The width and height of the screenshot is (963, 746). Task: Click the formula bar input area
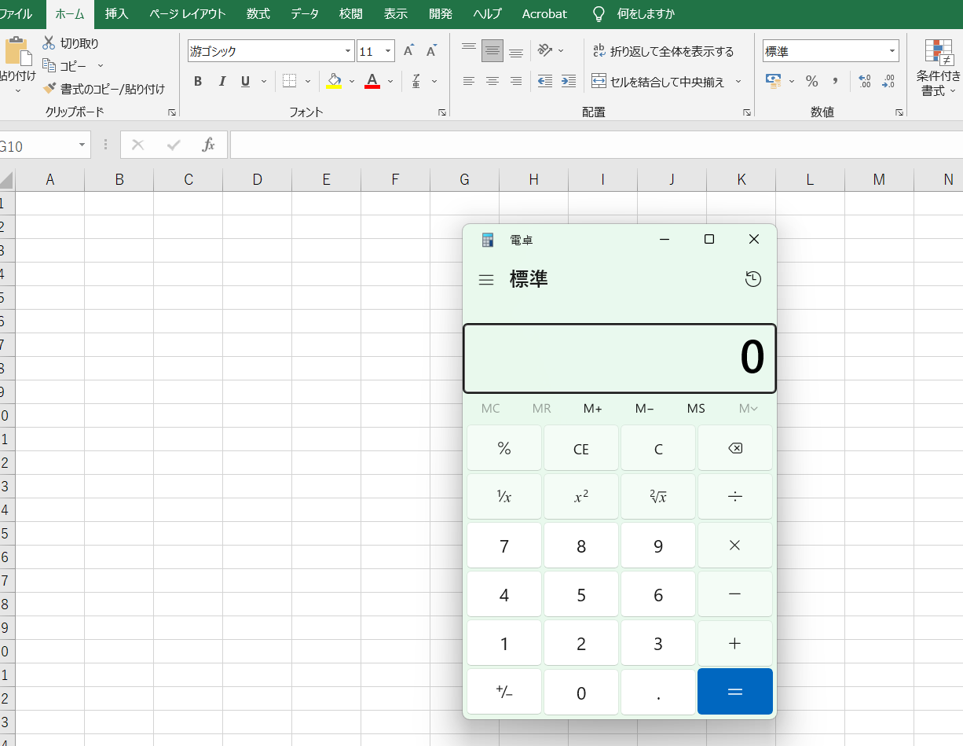596,145
